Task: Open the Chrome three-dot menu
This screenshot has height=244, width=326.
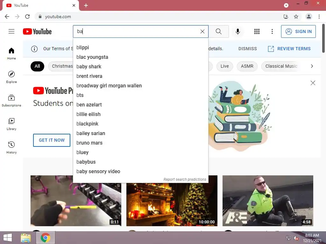Action: click(319, 17)
